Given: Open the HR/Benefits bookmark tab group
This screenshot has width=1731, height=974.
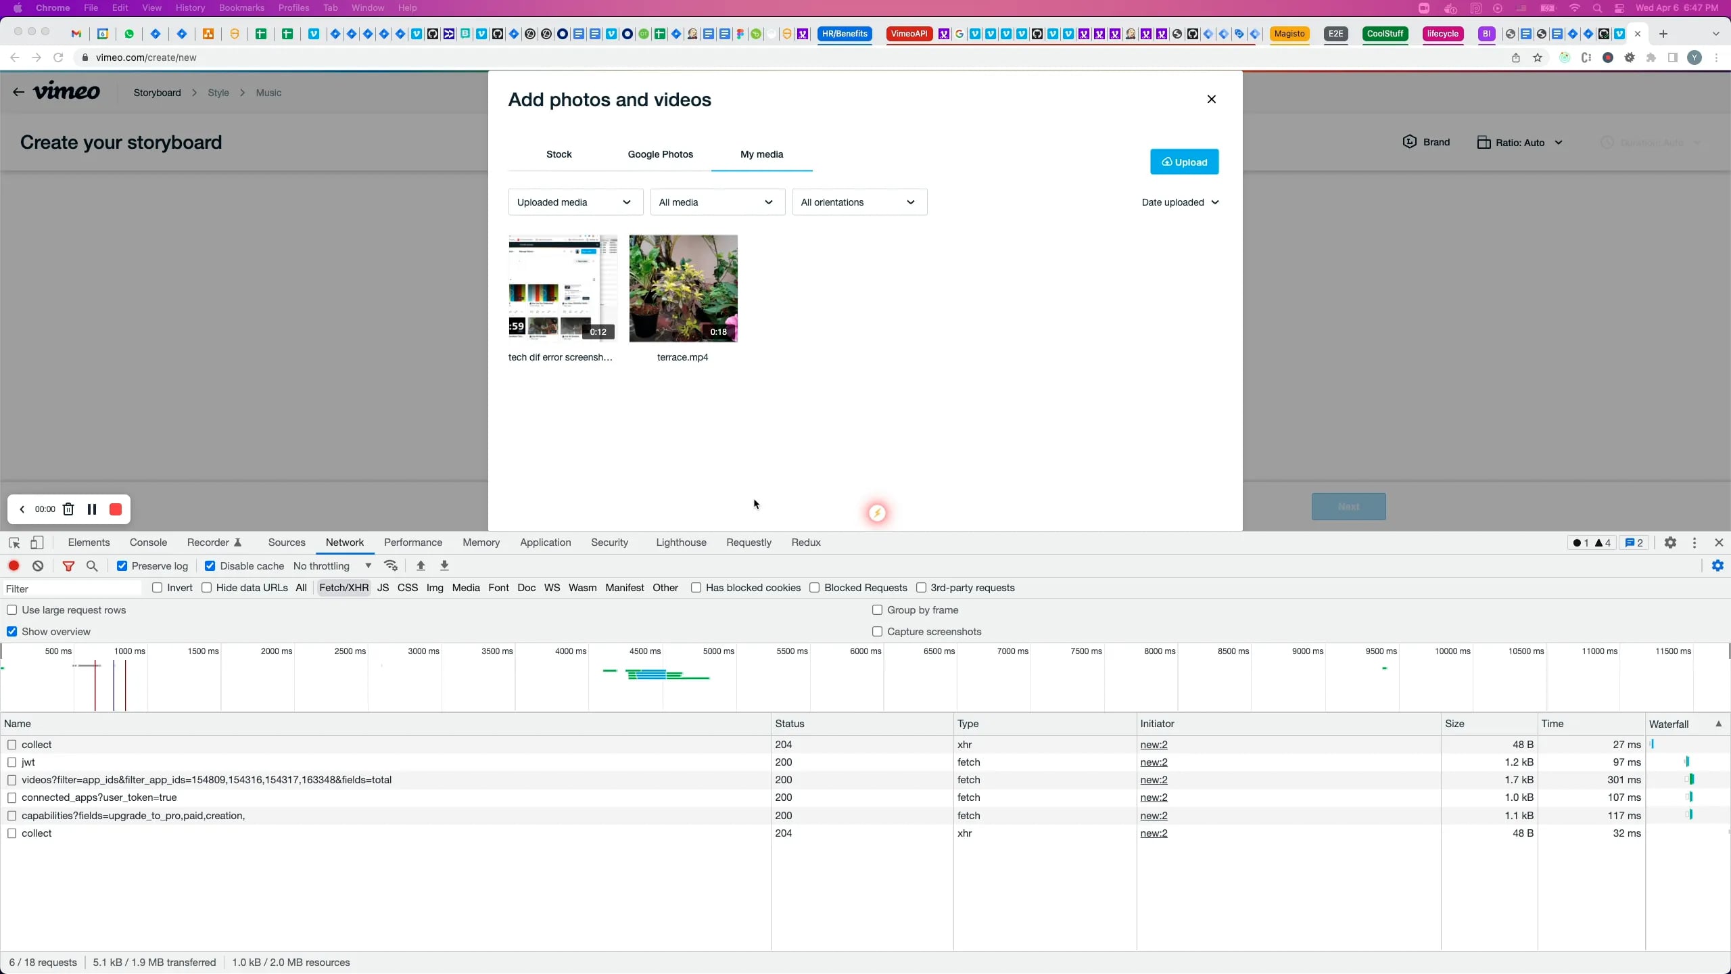Looking at the screenshot, I should [x=845, y=34].
